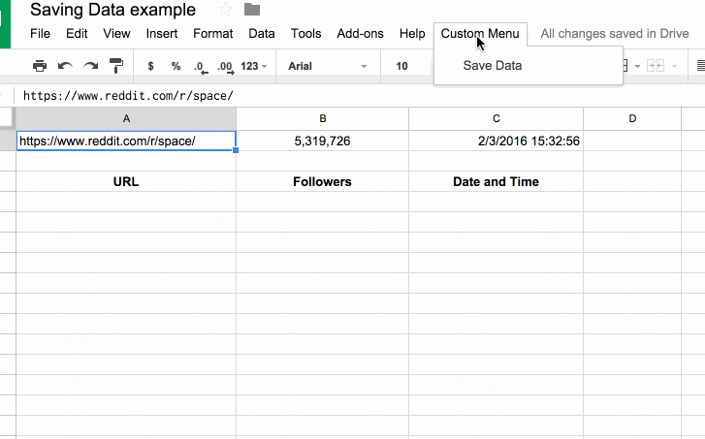Viewport: 705px width, 439px height.
Task: Open the Data menu
Action: [262, 34]
